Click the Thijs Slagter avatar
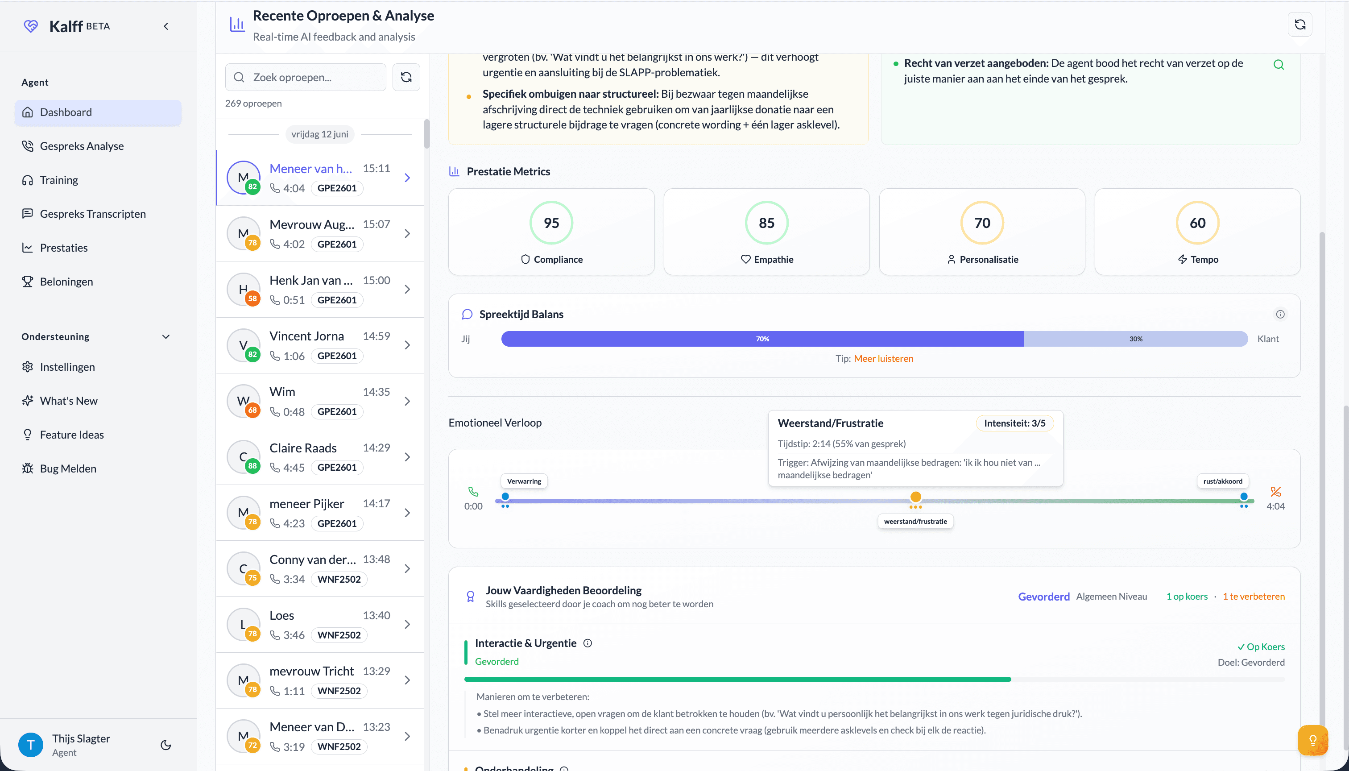 [31, 745]
